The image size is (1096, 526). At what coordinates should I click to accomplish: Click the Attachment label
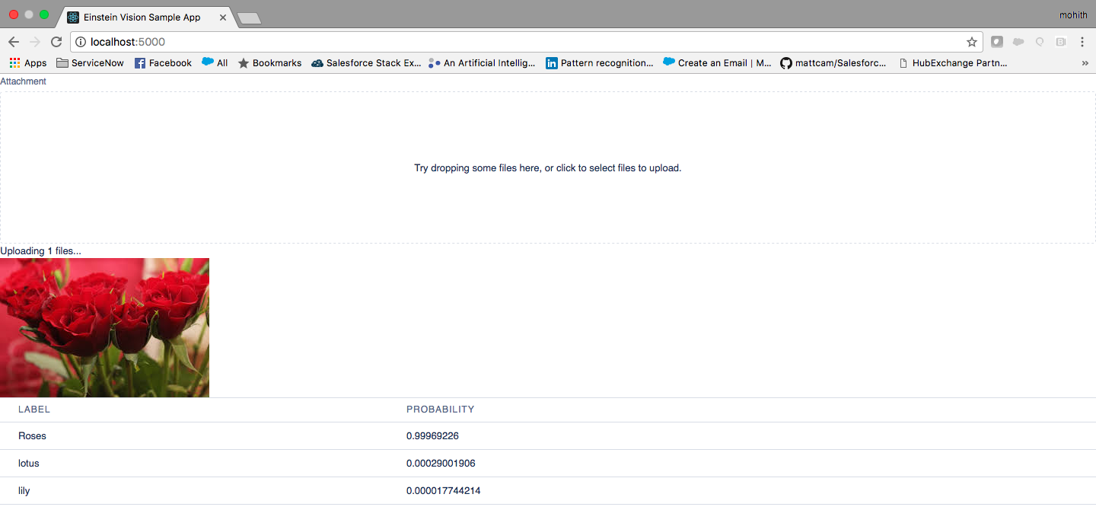23,81
